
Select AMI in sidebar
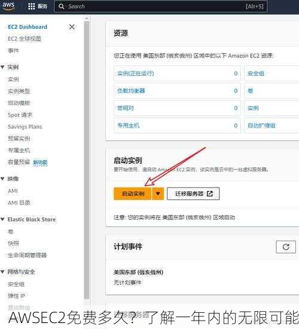(13, 191)
